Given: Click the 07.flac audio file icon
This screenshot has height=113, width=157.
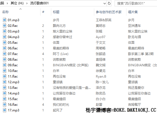Looking at the screenshot, I should pos(5,54).
